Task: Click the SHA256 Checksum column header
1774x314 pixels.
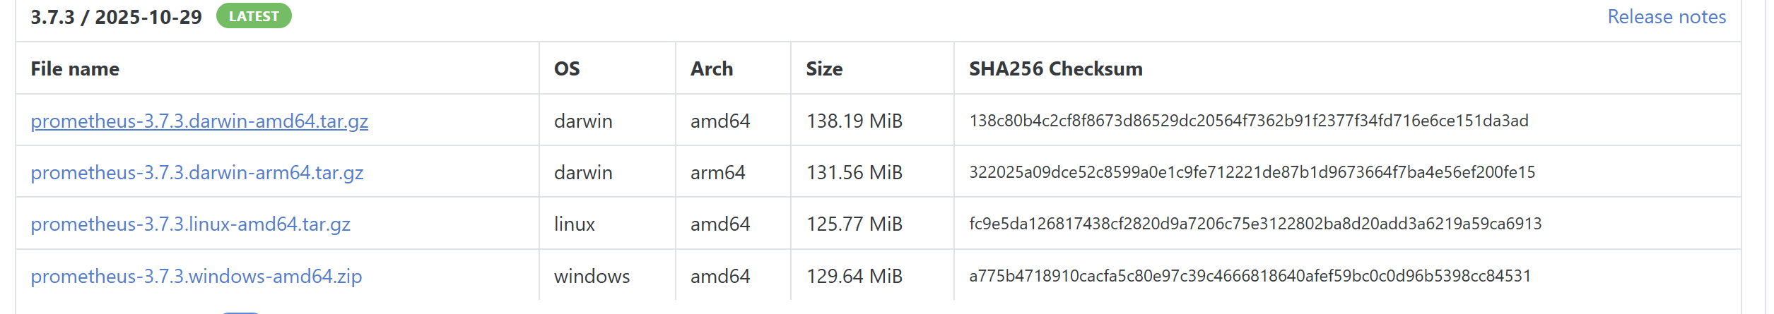Action: tap(1056, 69)
